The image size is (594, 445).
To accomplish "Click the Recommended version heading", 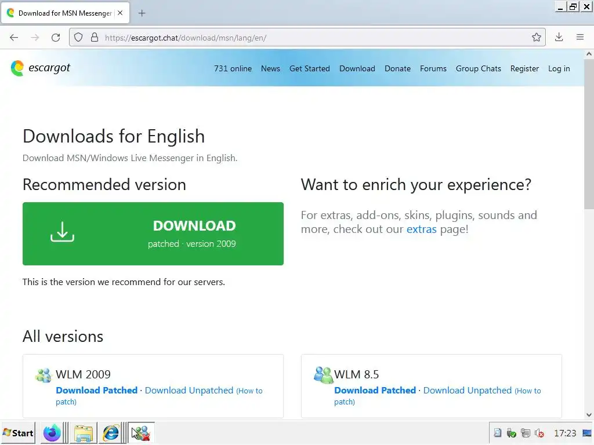I will click(104, 185).
